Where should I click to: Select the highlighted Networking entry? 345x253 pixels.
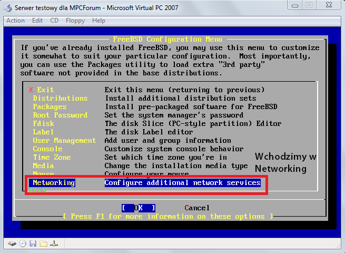click(52, 183)
